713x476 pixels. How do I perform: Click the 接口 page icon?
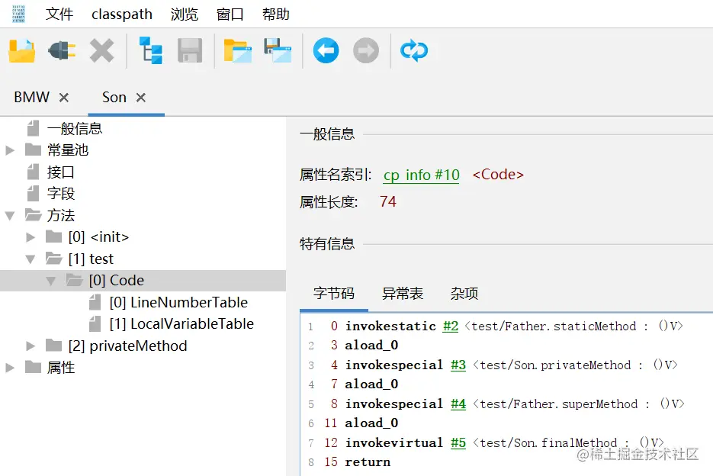[33, 172]
